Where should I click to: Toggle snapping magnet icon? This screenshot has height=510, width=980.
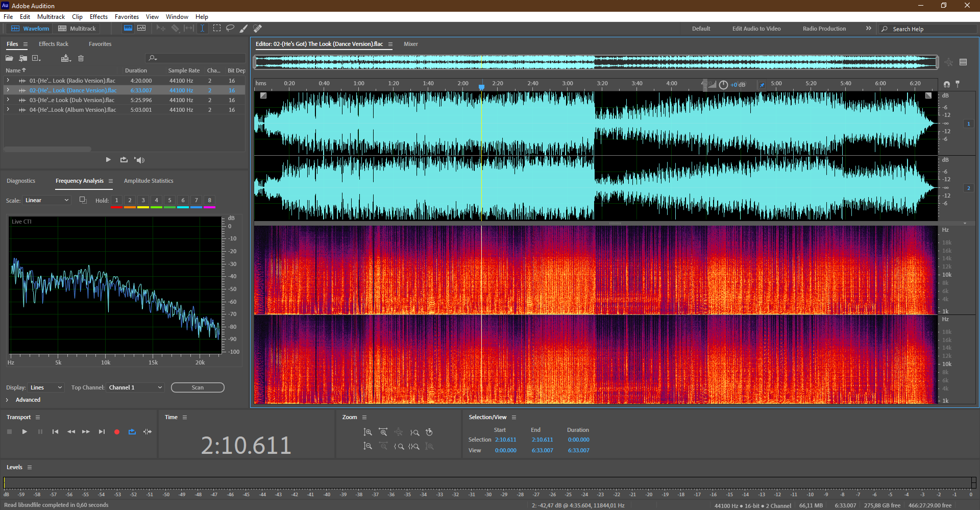pyautogui.click(x=947, y=84)
